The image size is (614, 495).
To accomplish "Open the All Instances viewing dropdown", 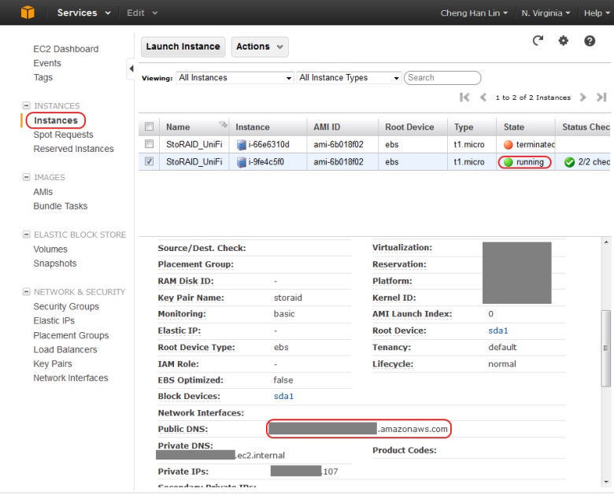I will (235, 78).
